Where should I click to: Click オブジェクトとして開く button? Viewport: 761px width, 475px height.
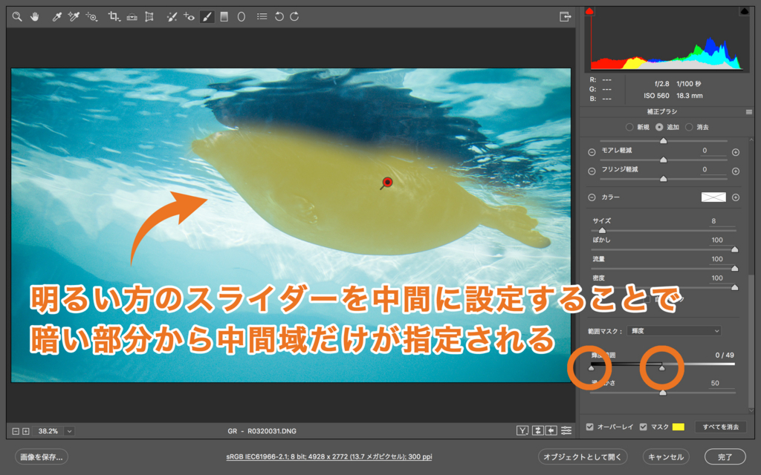click(583, 456)
